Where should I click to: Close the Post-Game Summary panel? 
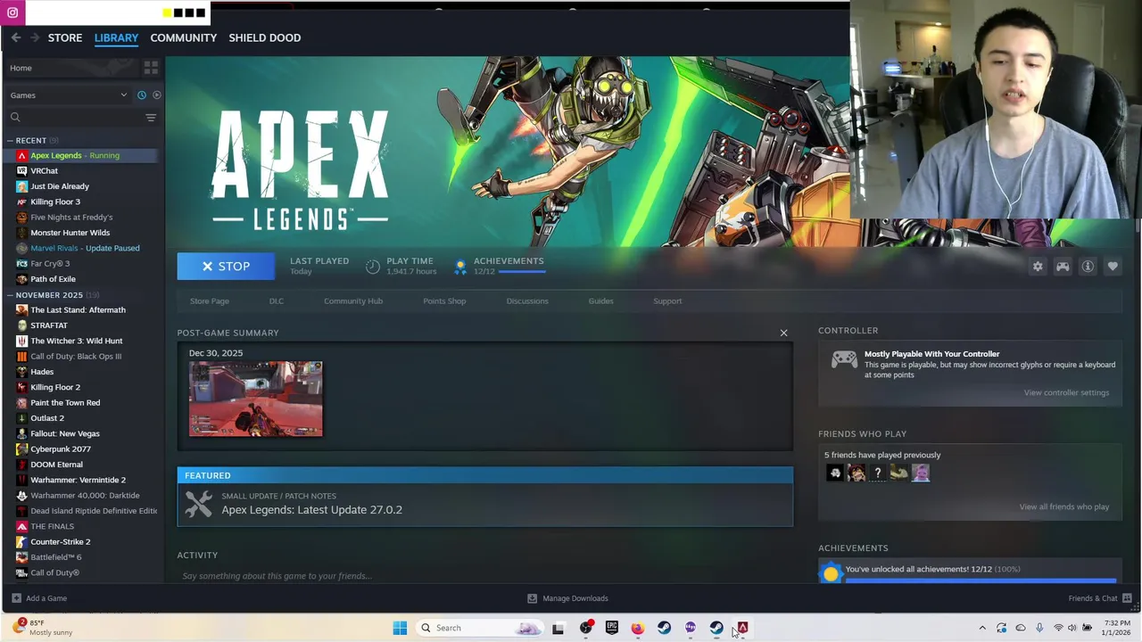click(x=783, y=333)
